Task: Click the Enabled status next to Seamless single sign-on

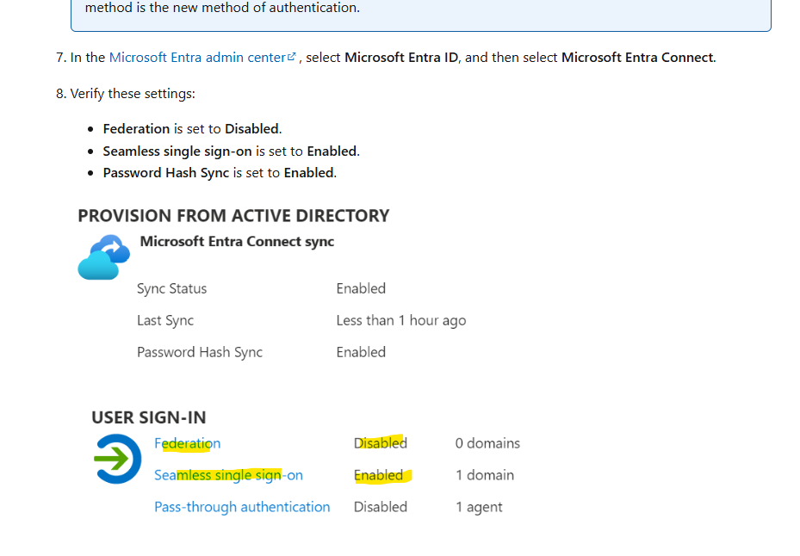Action: click(379, 475)
